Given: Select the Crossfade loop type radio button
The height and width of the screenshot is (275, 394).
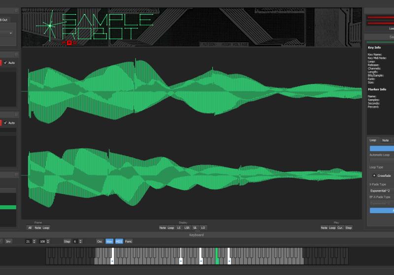Looking at the screenshot, I should (374, 175).
